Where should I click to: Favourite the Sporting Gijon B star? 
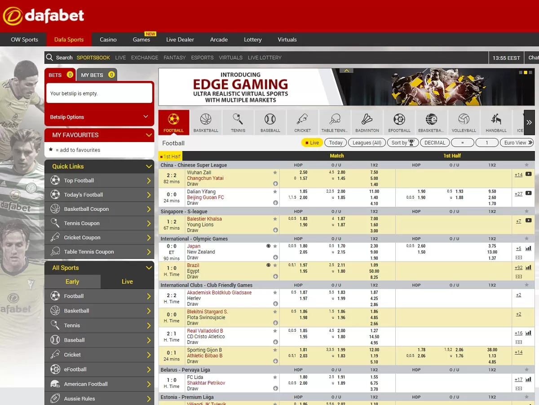click(x=275, y=350)
